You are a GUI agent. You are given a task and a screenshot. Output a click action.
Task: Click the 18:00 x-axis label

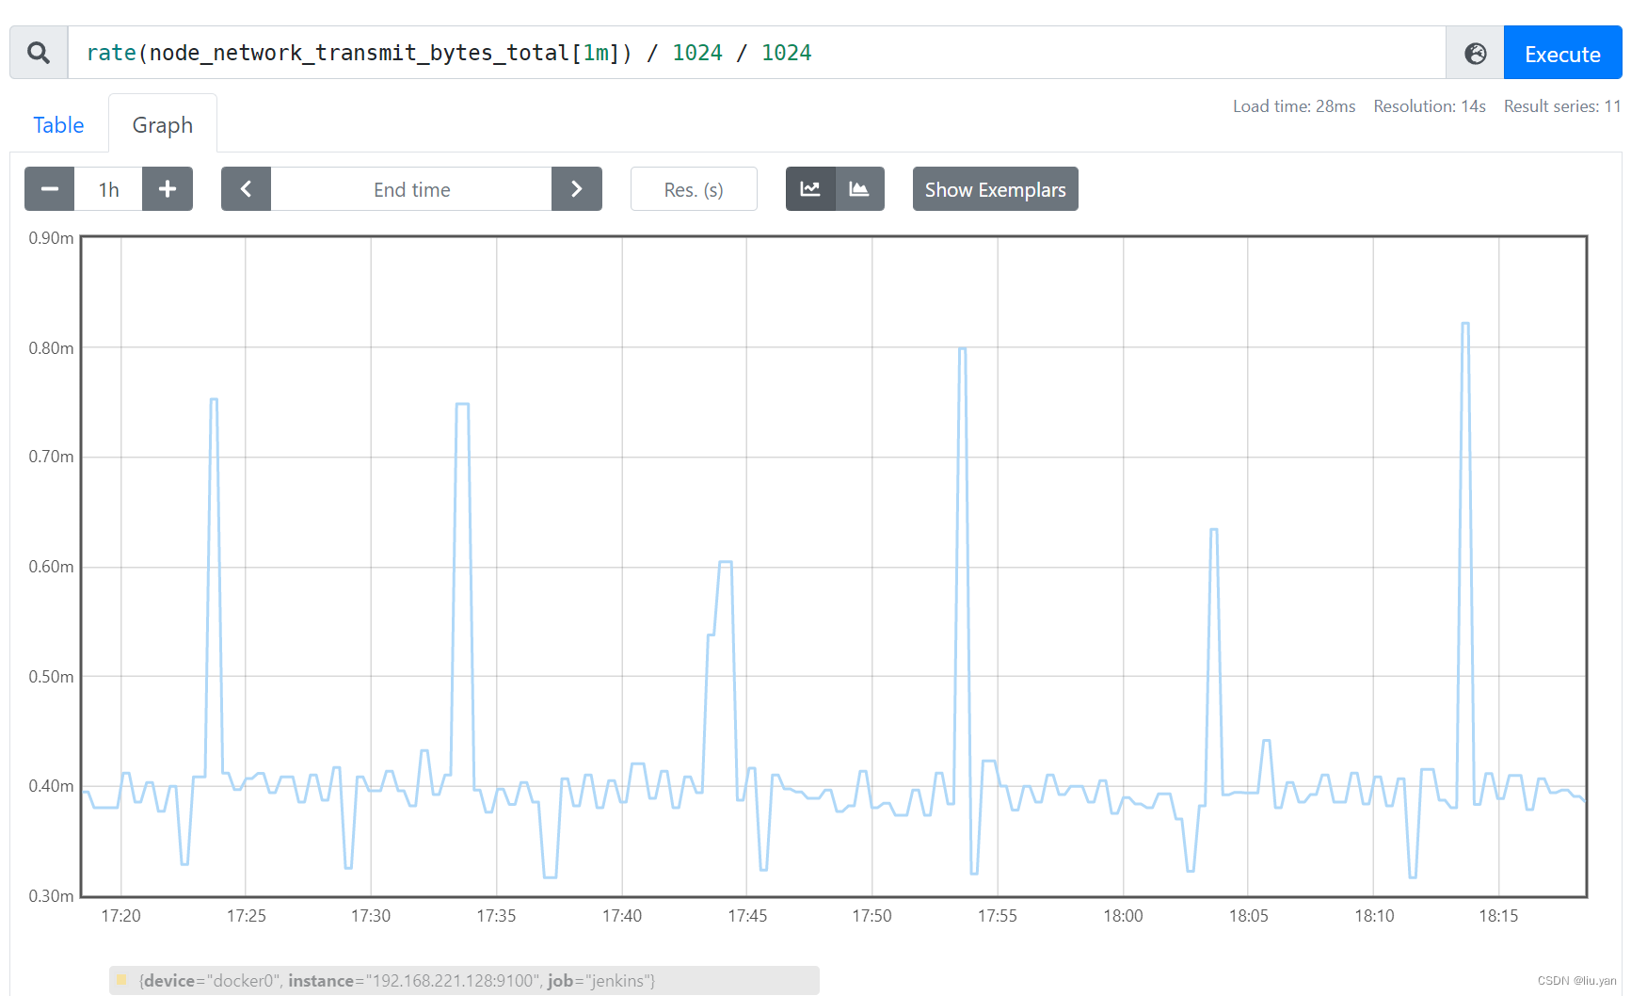click(1123, 916)
